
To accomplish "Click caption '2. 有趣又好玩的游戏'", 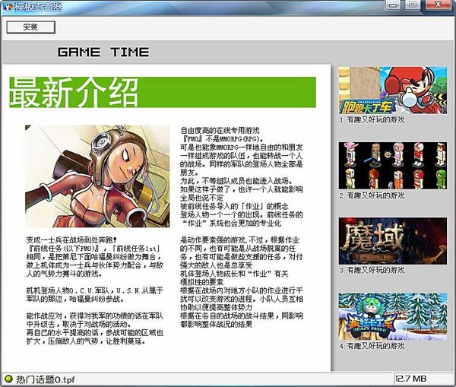I will click(372, 195).
